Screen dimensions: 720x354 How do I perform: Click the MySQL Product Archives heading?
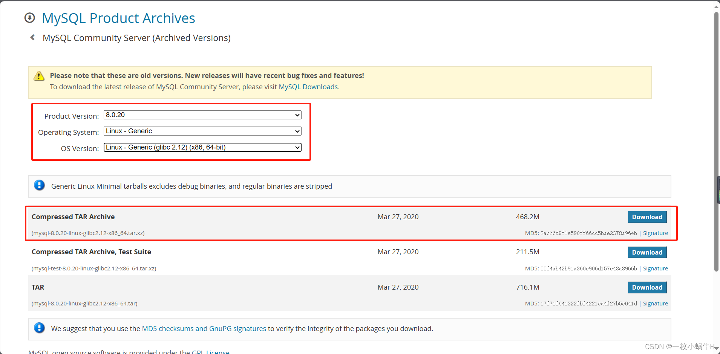118,18
